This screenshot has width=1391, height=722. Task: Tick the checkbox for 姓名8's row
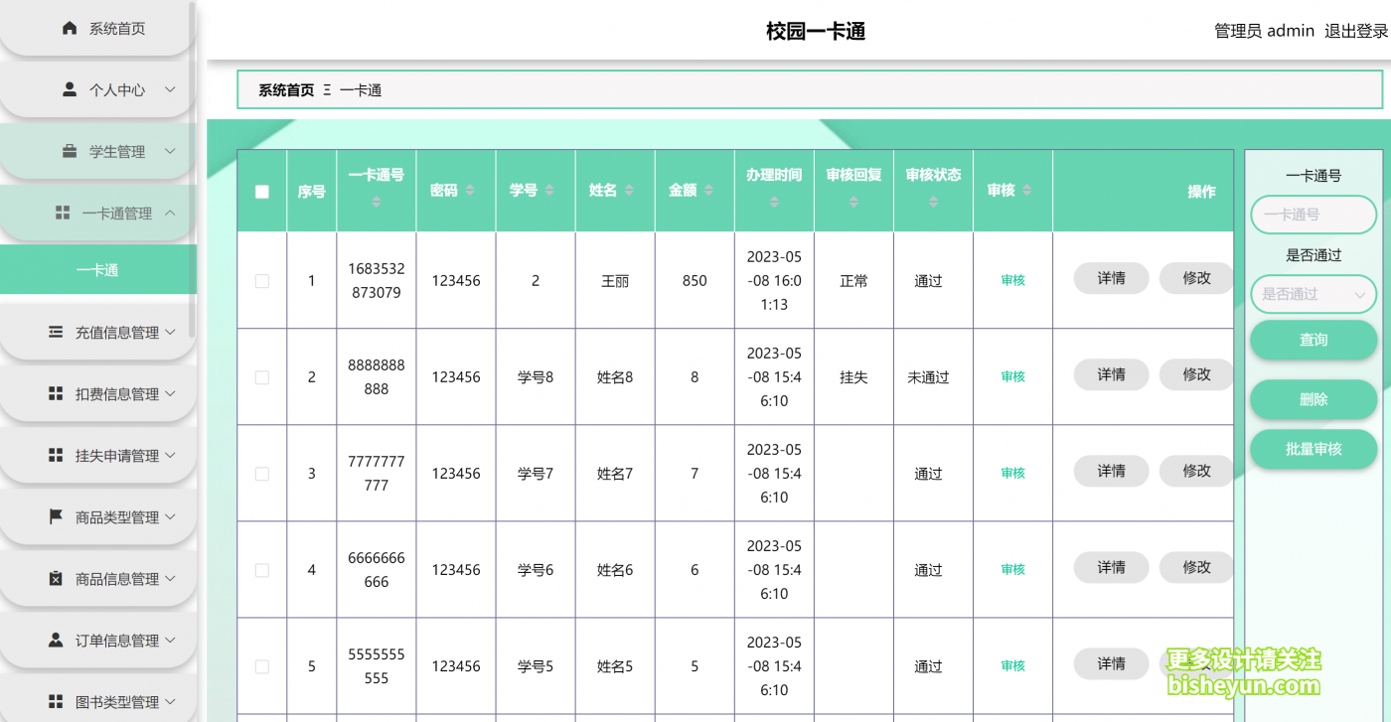click(261, 377)
